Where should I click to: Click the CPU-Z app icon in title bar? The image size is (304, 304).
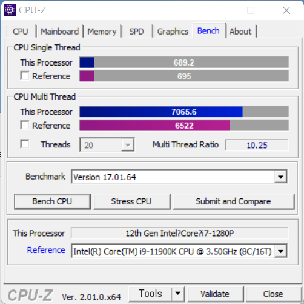[10, 10]
